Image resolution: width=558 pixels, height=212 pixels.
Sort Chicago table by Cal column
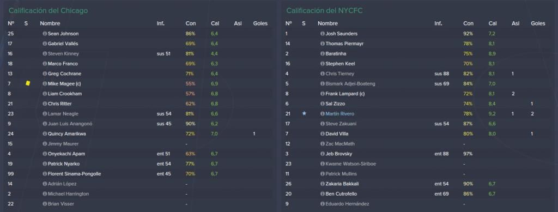point(215,23)
